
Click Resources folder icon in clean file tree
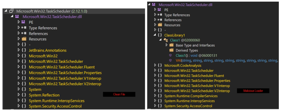pos(24,39)
